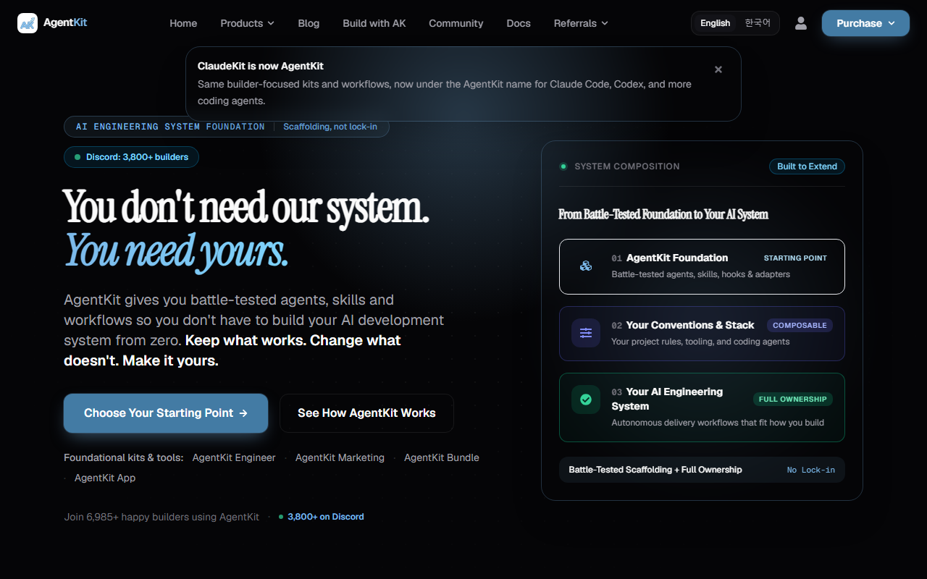The height and width of the screenshot is (579, 927).
Task: Click AI ENGINEERING SYSTEM FOUNDATION label
Action: 170,127
